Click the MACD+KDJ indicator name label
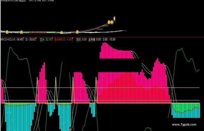The height and width of the screenshot is (131, 204). [x=7, y=40]
